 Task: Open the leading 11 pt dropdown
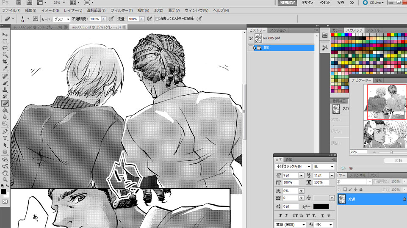(332, 176)
